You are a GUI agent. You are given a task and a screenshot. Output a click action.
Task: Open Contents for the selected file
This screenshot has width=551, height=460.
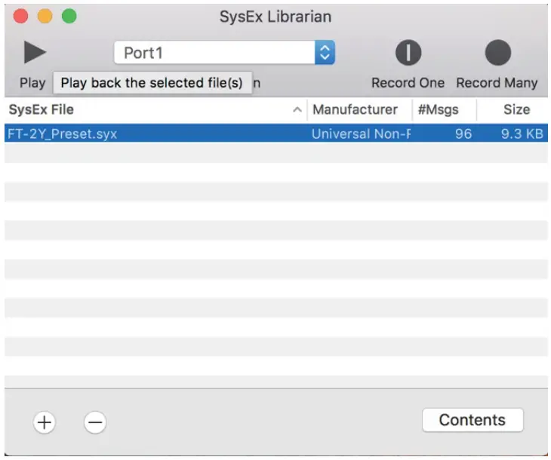tap(472, 420)
